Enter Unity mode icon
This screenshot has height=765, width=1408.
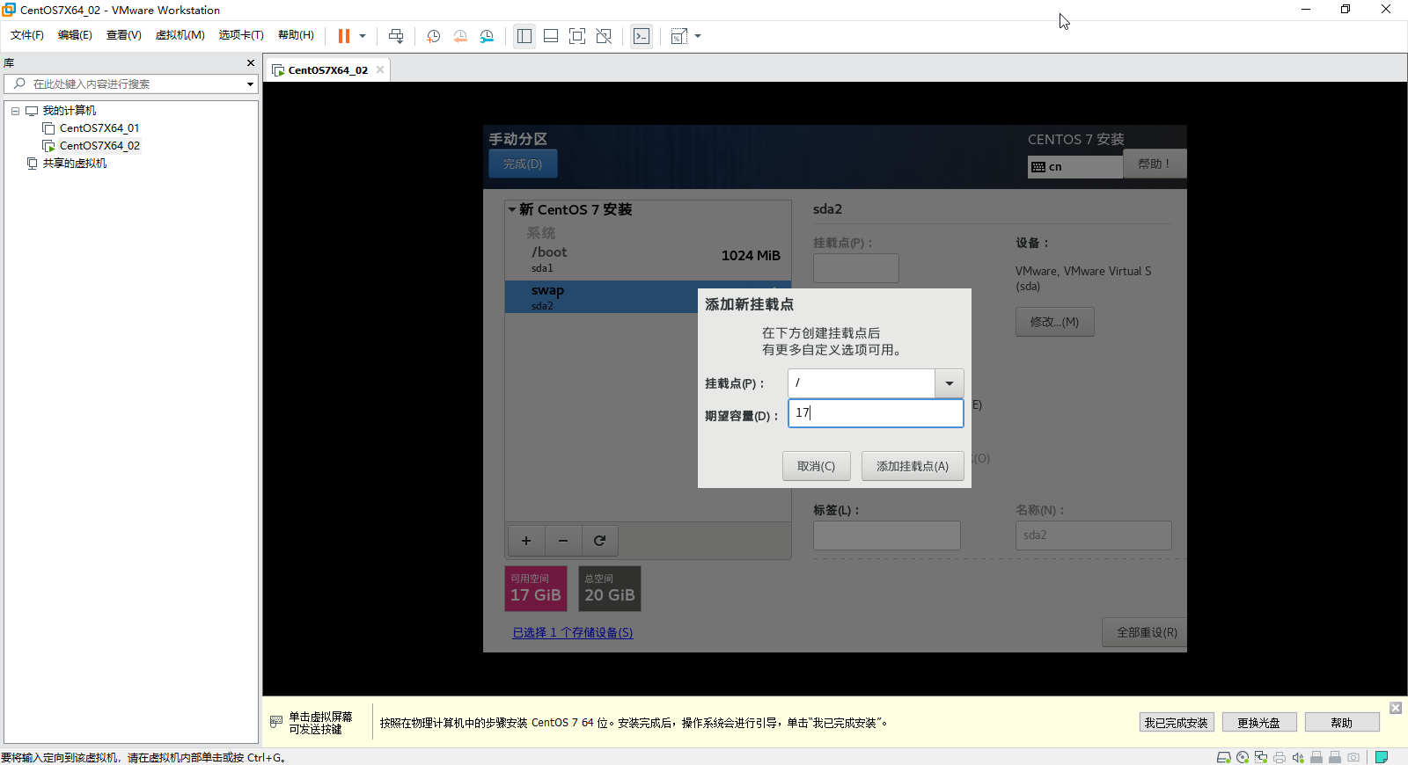click(x=604, y=36)
